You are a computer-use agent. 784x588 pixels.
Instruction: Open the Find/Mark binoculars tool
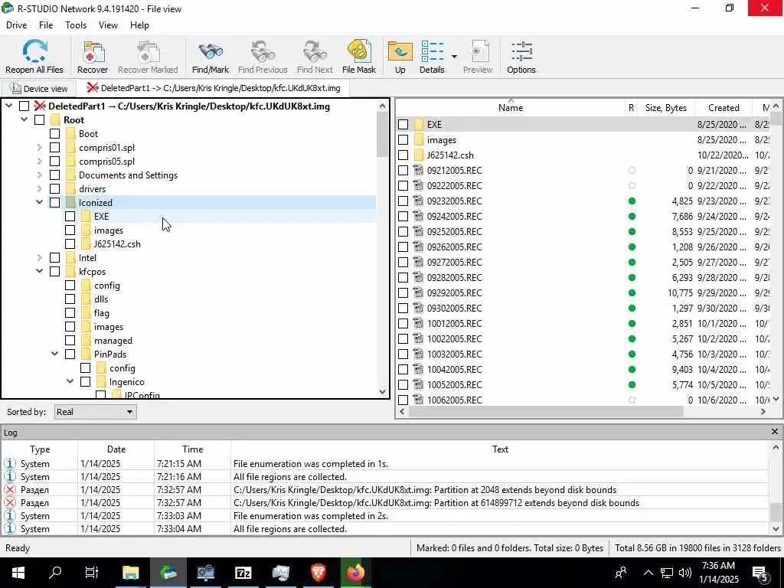pos(210,57)
